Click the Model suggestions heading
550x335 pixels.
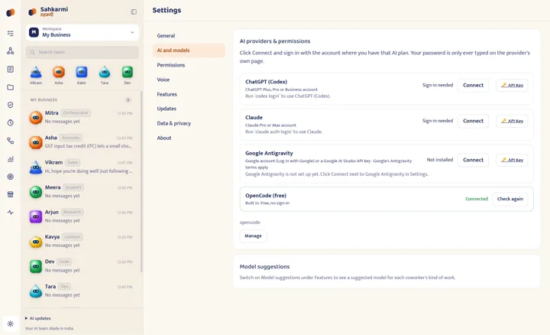(x=264, y=266)
